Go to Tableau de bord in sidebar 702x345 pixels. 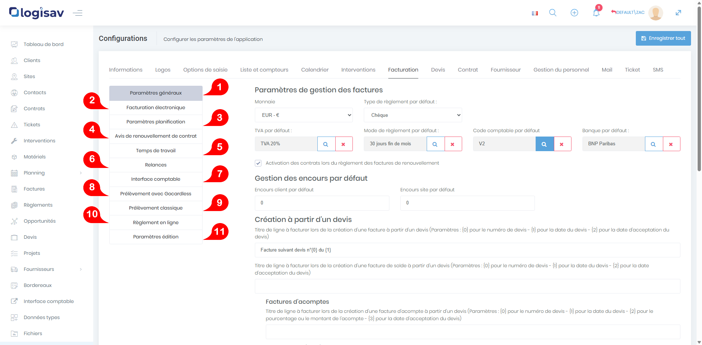coord(44,44)
